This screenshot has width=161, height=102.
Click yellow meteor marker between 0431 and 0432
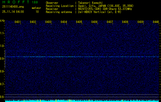(x=24, y=100)
